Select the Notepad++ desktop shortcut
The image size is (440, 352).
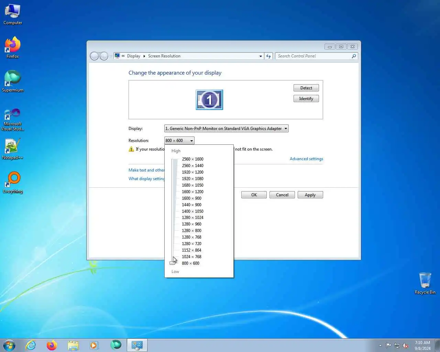pos(13,149)
